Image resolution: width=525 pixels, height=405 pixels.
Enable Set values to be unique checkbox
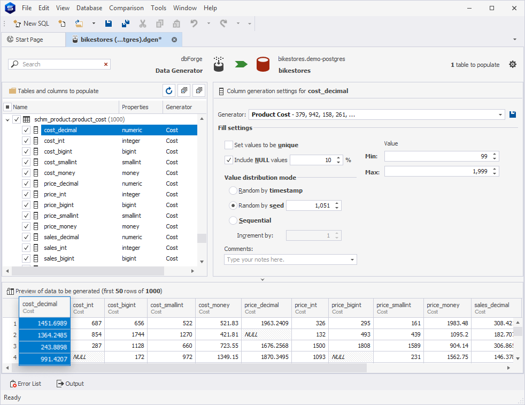point(229,145)
